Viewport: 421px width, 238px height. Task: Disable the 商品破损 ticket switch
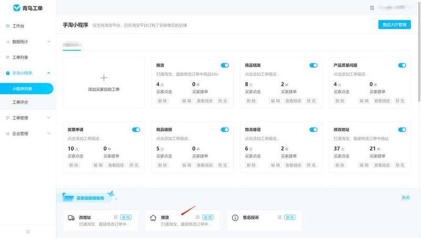point(225,130)
